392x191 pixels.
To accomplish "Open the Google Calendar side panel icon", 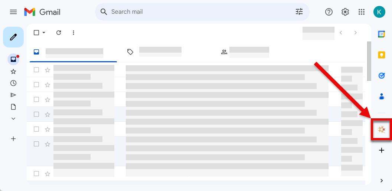I will [x=381, y=34].
